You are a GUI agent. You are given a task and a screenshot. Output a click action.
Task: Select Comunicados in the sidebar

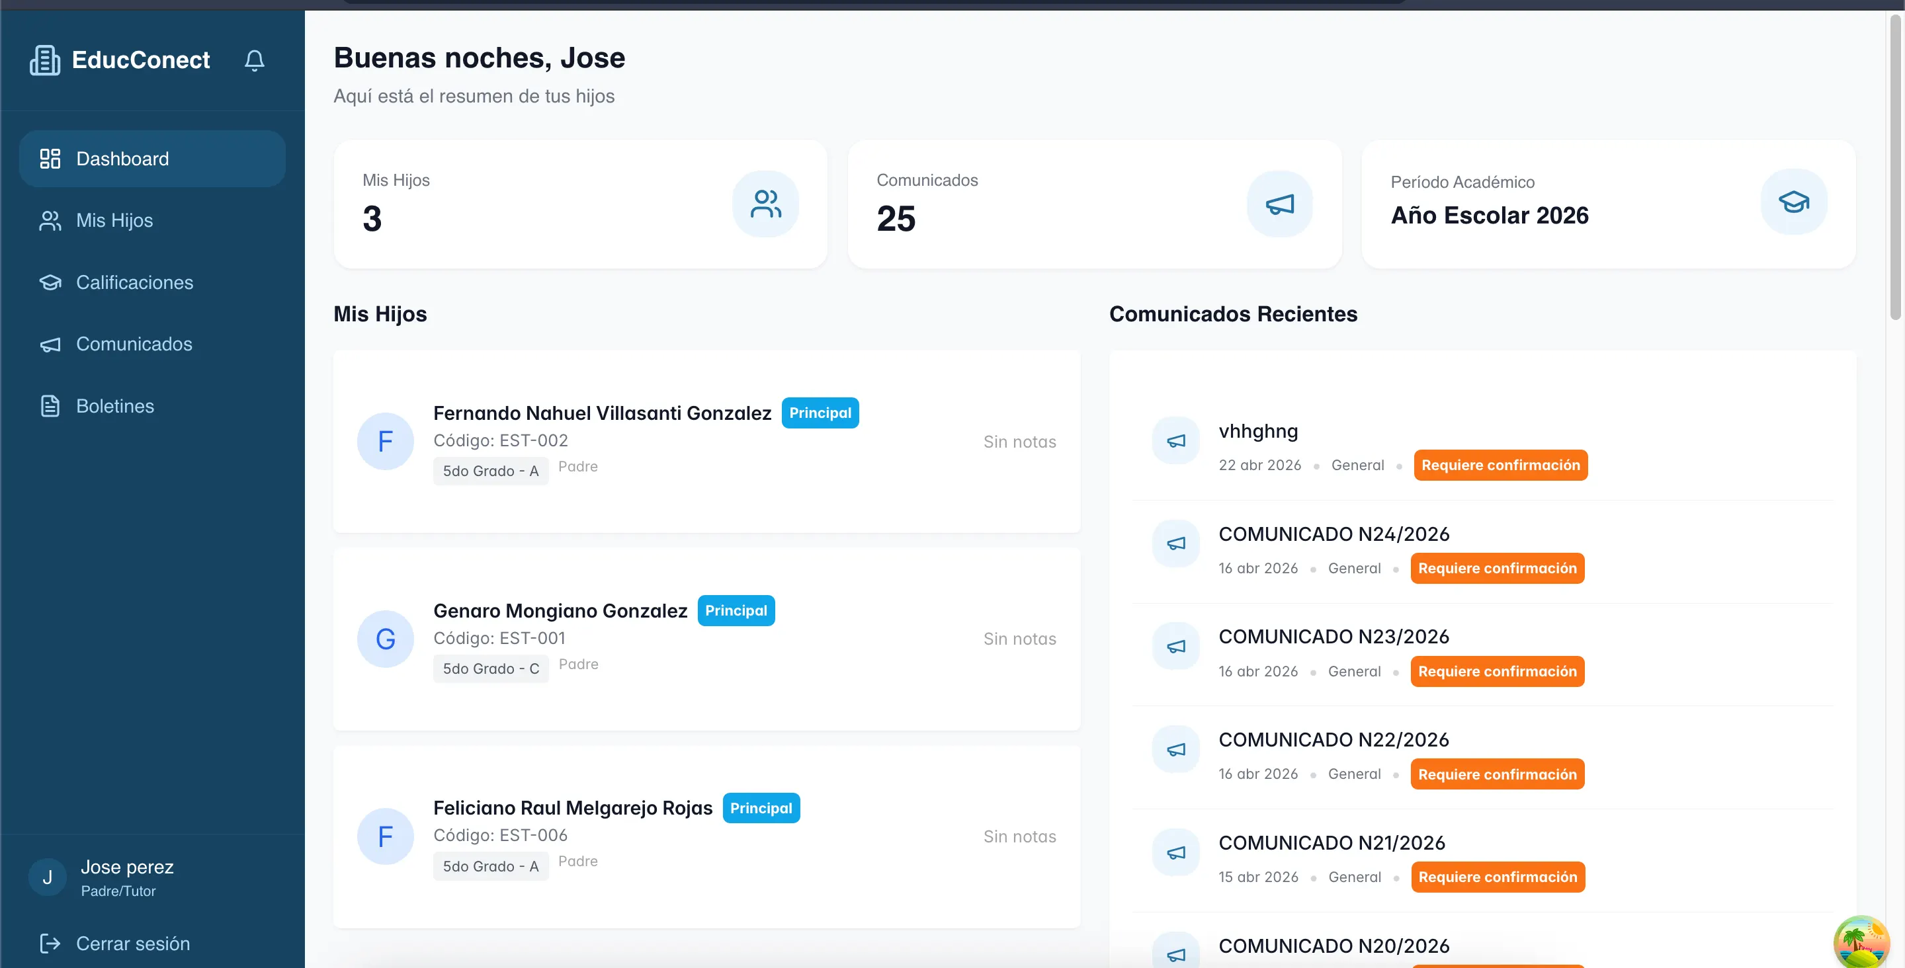134,344
